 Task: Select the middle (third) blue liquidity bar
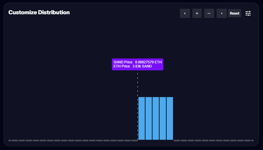(156, 118)
